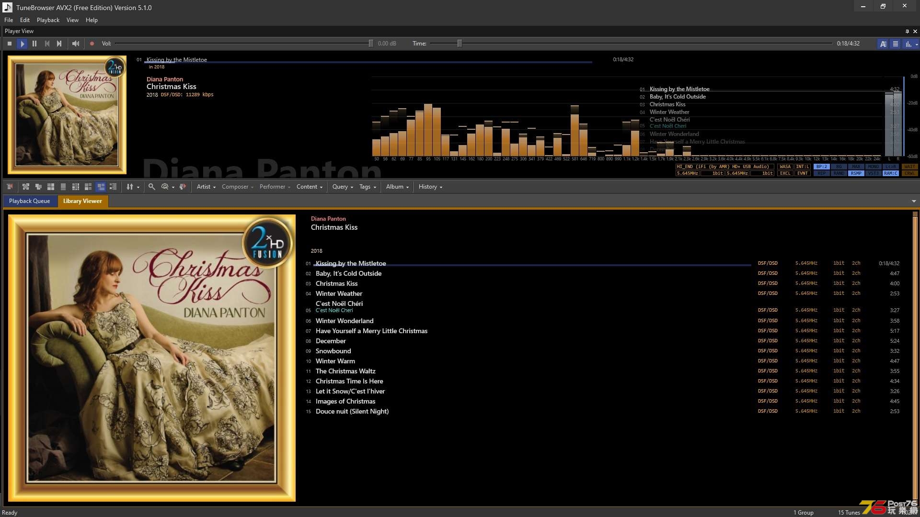Open the View menu
Image resolution: width=920 pixels, height=517 pixels.
pos(72,20)
